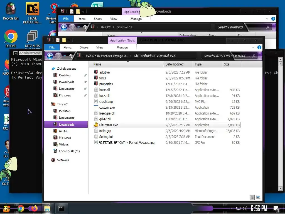285x214 pixels.
Task: Go up one folder in GhTR window
Action: tap(71, 56)
